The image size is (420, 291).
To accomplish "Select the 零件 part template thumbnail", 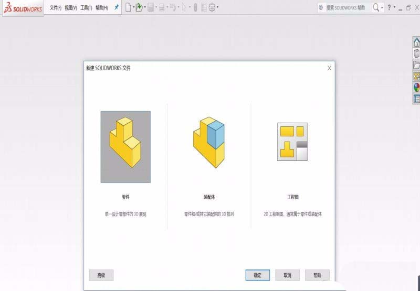I will [125, 147].
